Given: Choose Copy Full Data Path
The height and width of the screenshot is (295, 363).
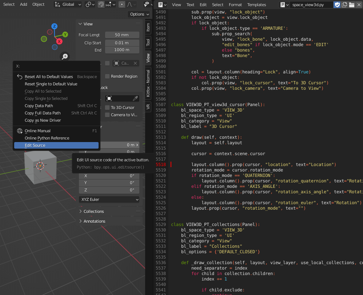Looking at the screenshot, I should [x=56, y=113].
